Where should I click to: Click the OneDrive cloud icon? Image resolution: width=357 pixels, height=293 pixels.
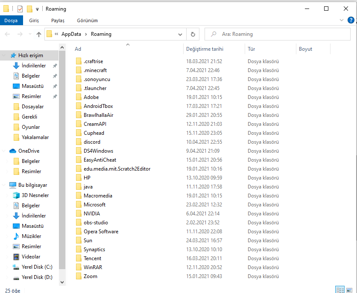tap(13, 151)
